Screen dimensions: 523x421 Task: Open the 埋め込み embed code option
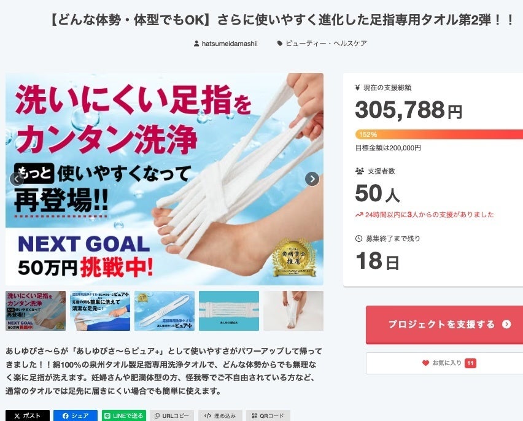click(x=220, y=415)
